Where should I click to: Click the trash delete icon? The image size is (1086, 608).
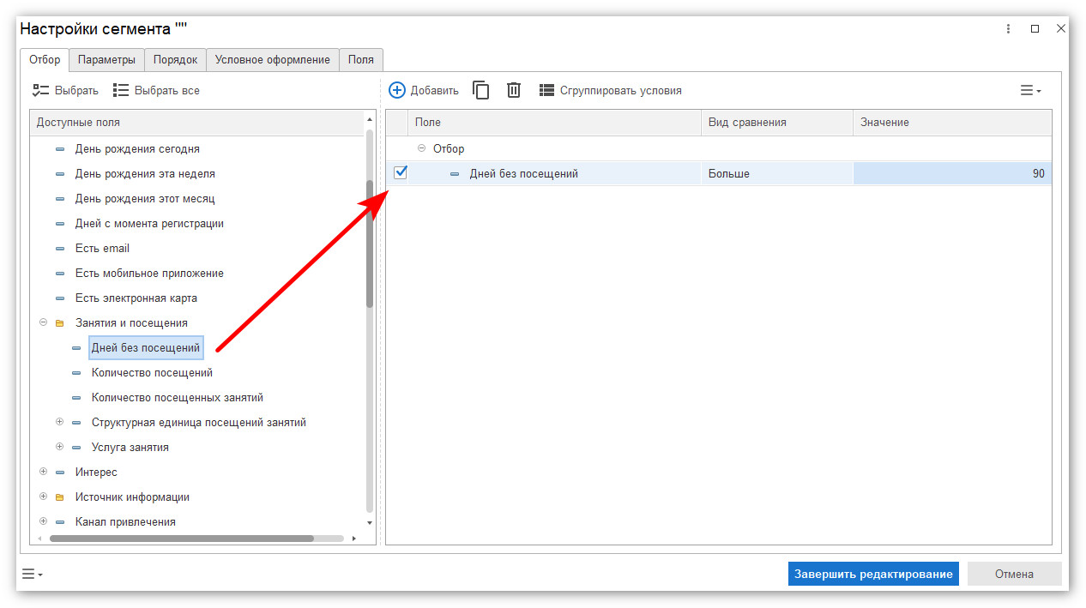(514, 90)
